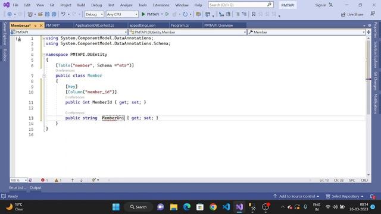Click the open file folder icon
Viewport: 381px width, 214px height.
[x=40, y=14]
